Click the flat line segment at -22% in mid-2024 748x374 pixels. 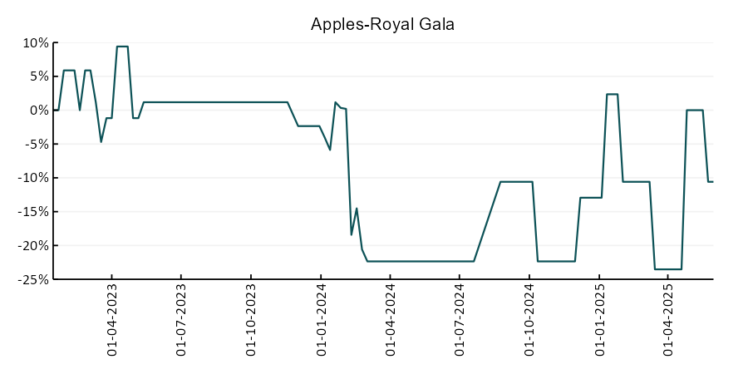pyautogui.click(x=421, y=262)
